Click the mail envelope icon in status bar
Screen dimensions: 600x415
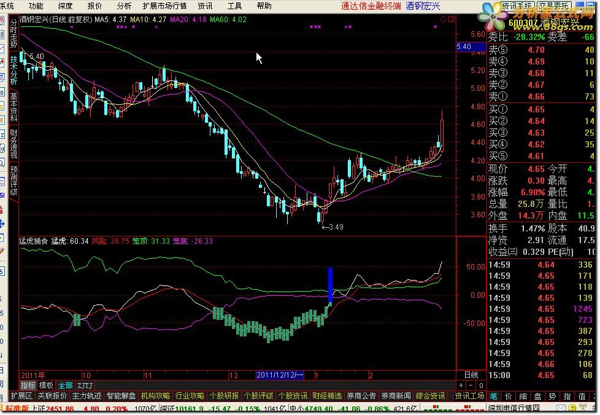pyautogui.click(x=561, y=408)
